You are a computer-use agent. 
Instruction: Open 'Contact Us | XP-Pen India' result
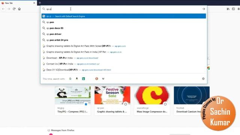tap(124, 64)
